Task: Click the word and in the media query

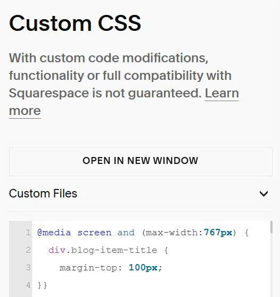Action: pos(126,233)
